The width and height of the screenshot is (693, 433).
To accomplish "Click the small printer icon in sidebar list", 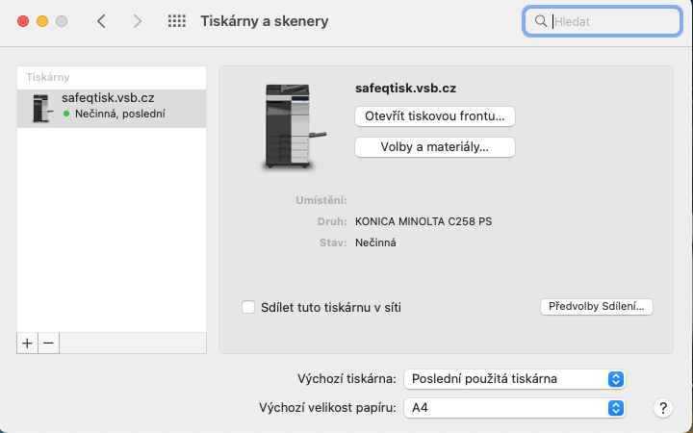I will pyautogui.click(x=42, y=108).
